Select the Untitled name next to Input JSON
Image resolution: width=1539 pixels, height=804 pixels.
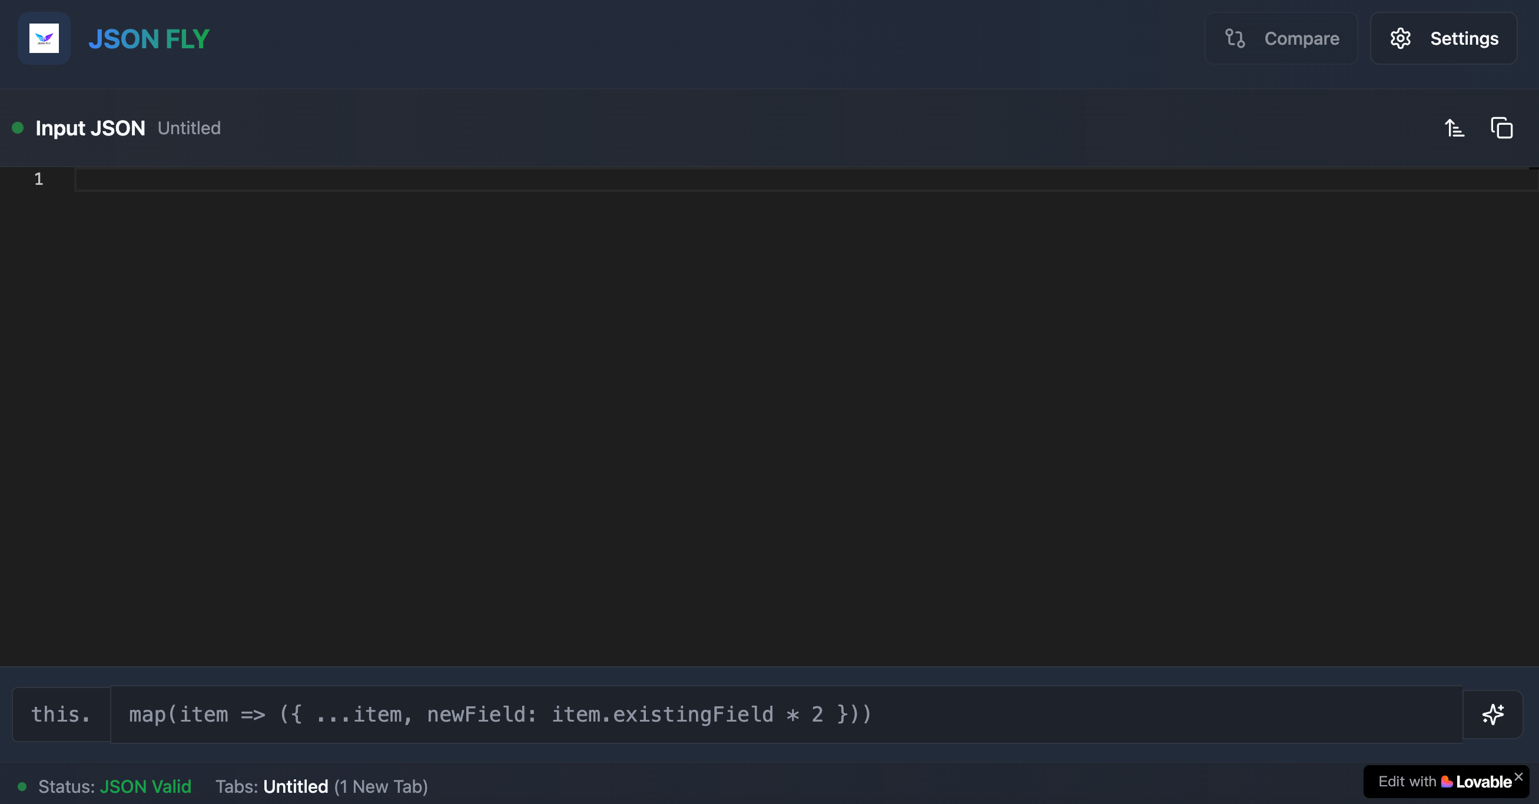point(189,128)
